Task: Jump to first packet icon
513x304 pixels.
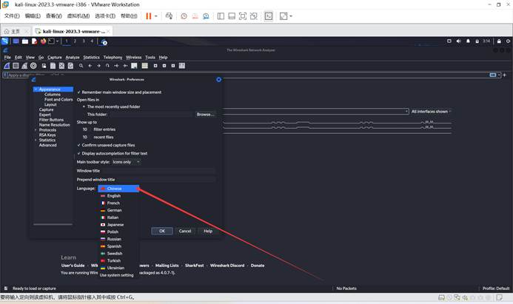Action: [116, 66]
